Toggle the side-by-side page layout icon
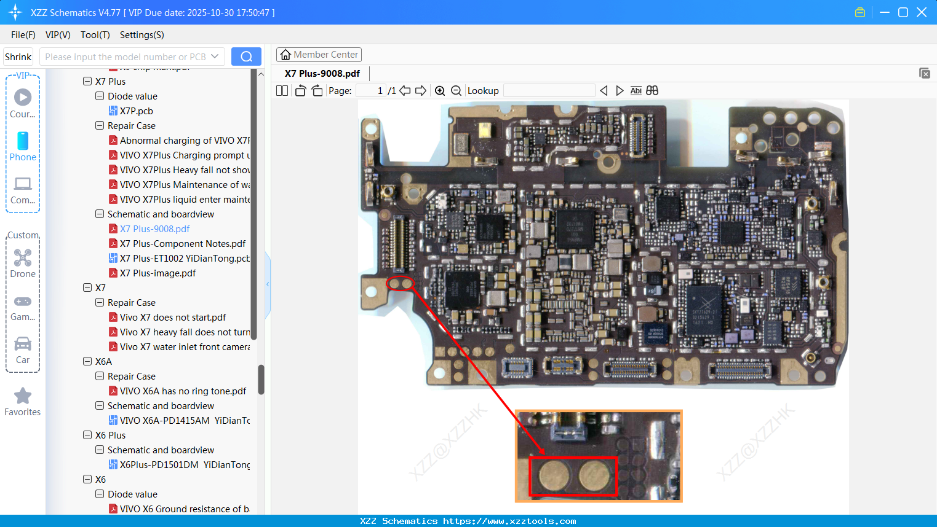Image resolution: width=937 pixels, height=527 pixels. click(282, 91)
